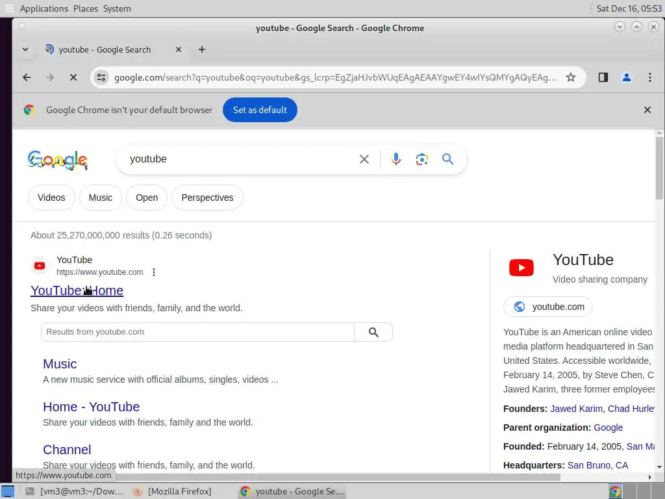Image resolution: width=665 pixels, height=499 pixels.
Task: Open the Applications menu
Action: 44,8
